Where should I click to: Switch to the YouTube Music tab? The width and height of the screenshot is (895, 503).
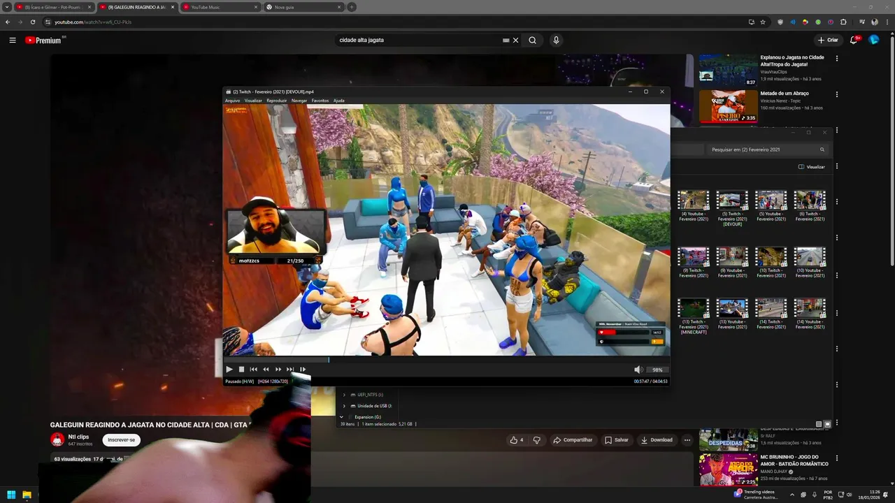(x=220, y=7)
